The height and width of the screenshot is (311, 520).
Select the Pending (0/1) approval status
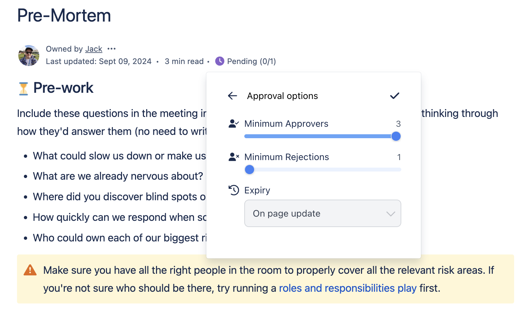pyautogui.click(x=251, y=61)
